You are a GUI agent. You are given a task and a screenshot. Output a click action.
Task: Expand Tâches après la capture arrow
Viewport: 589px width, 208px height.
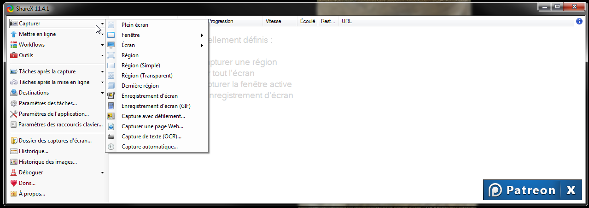pos(102,71)
